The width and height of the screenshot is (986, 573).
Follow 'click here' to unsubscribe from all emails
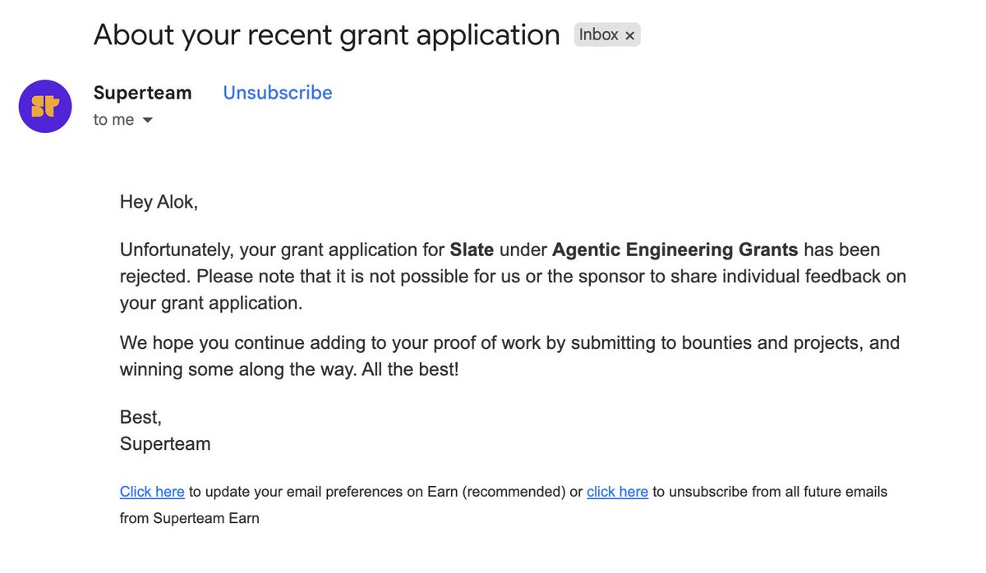tap(617, 492)
